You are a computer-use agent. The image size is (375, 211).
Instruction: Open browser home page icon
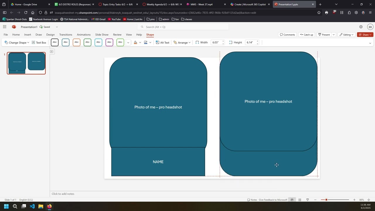point(33,13)
